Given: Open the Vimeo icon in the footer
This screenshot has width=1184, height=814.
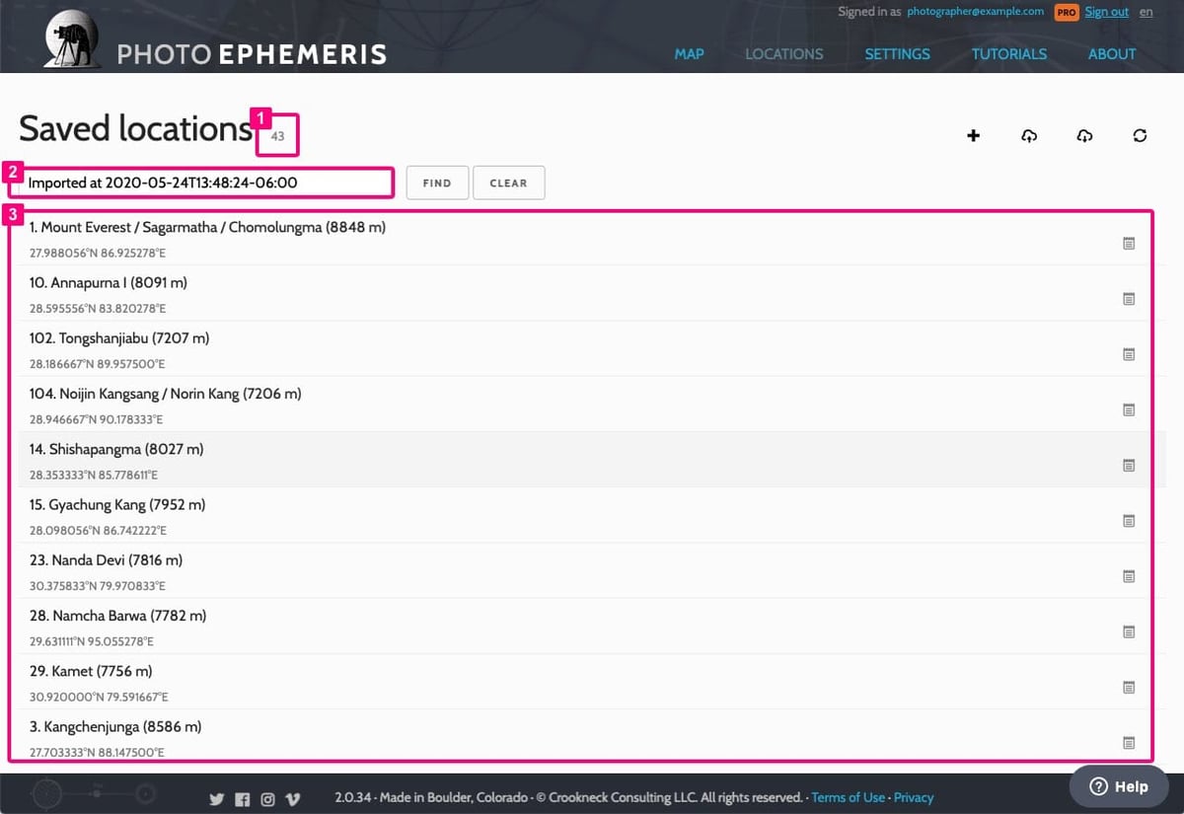Looking at the screenshot, I should [293, 799].
